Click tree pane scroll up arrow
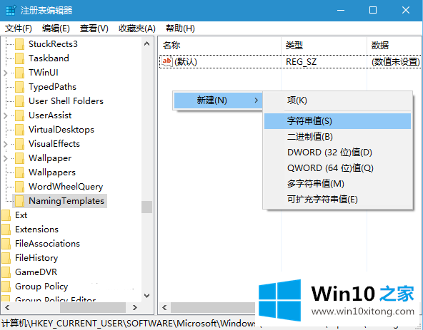Viewport: 423px width, 330px height. tap(146, 43)
